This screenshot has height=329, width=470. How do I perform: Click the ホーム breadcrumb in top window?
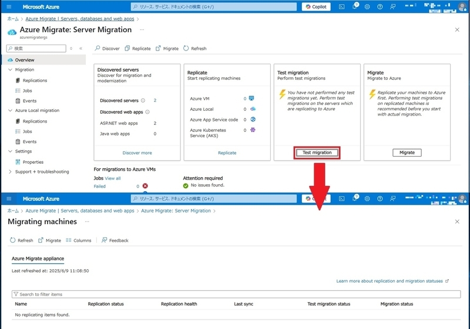coord(13,19)
